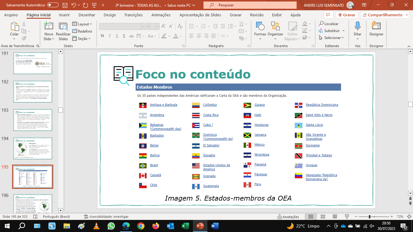Toggle bold N formatting
This screenshot has width=413, height=232.
[102, 36]
